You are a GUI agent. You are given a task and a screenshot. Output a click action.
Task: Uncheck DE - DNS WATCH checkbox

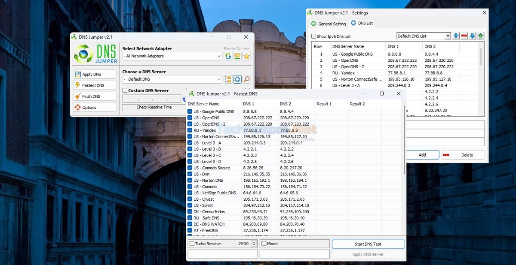tap(190, 224)
